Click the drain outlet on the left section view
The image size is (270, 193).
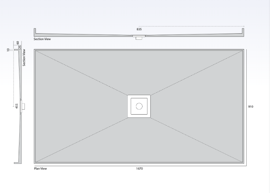click(x=23, y=106)
